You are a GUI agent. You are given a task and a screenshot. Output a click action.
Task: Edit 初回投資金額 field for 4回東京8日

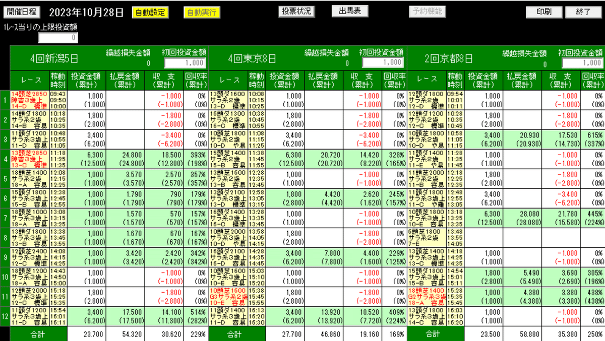pyautogui.click(x=383, y=62)
